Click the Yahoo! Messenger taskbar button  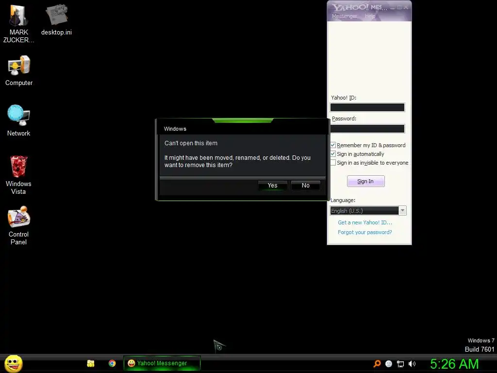(x=162, y=363)
